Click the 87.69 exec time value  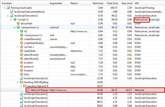129,27
